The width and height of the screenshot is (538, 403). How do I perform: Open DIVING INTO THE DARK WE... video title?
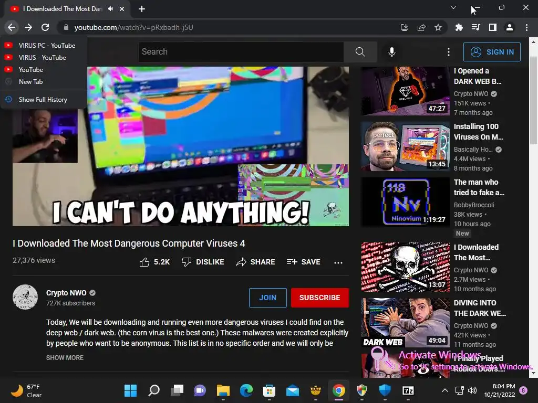tap(480, 308)
